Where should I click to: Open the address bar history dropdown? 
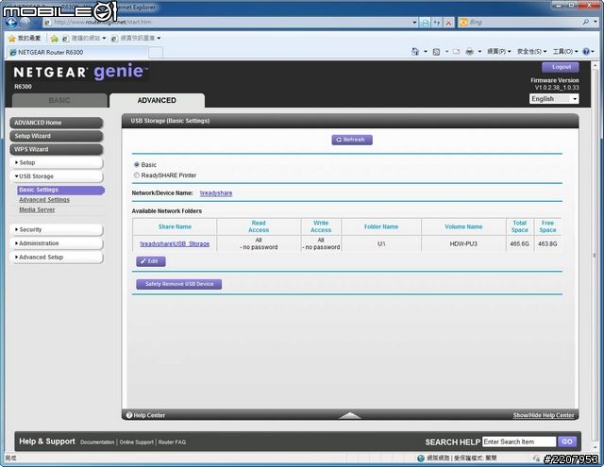coord(414,23)
